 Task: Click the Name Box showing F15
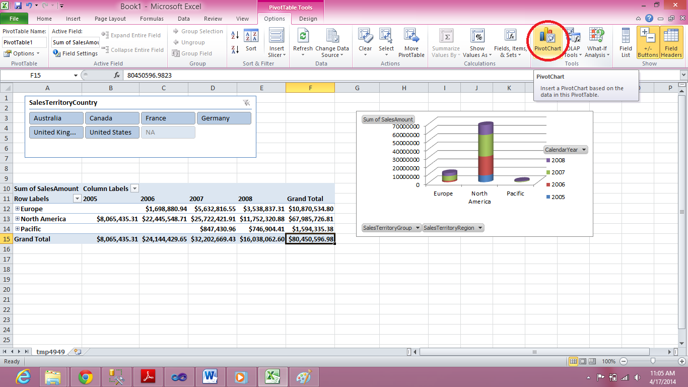coord(36,75)
